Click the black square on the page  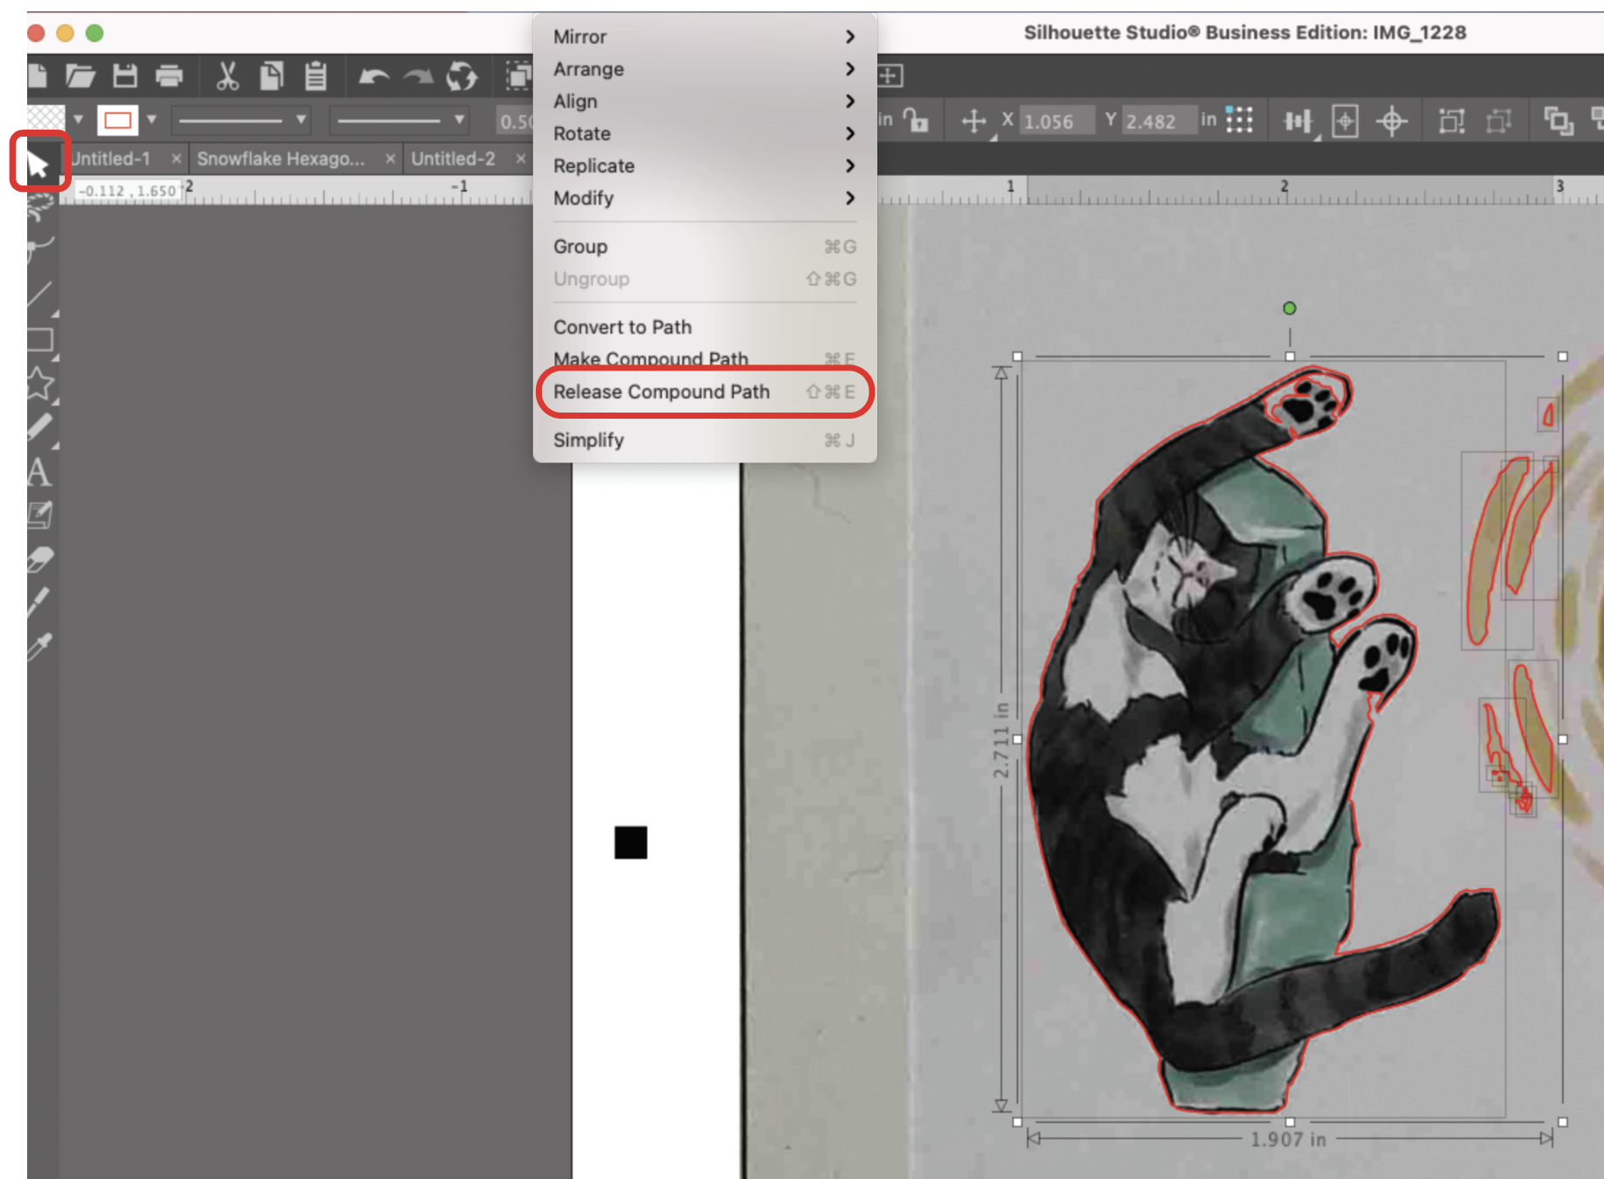coord(630,843)
